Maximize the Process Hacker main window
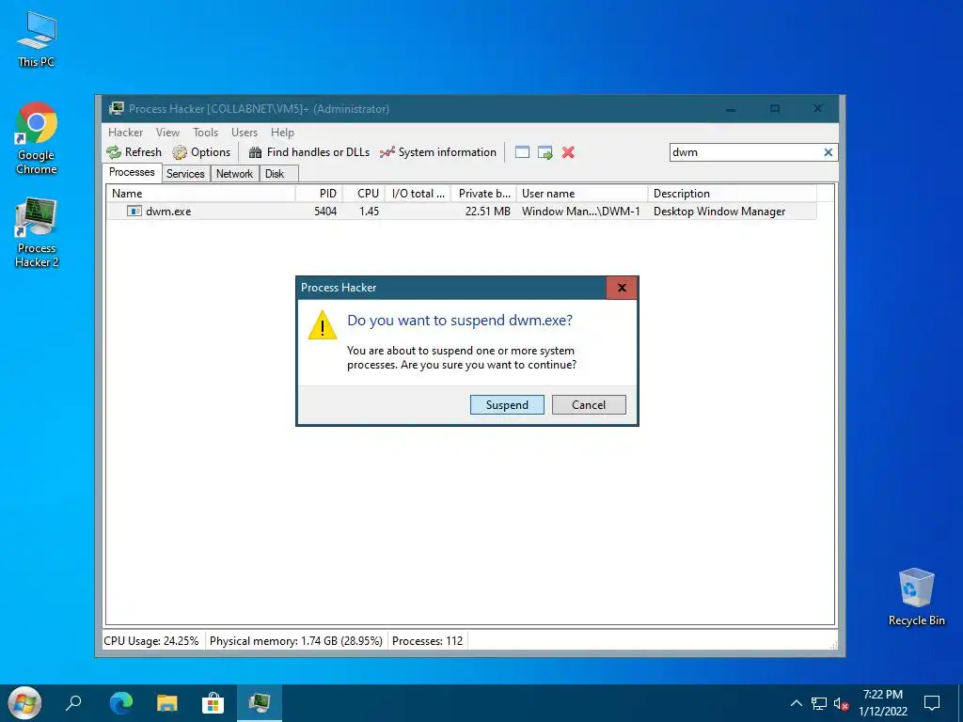 (775, 109)
